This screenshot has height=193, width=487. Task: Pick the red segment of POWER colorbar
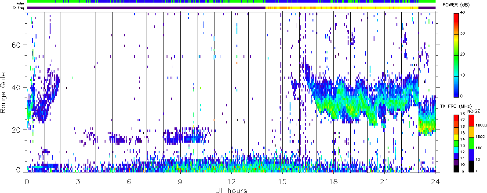(x=457, y=24)
